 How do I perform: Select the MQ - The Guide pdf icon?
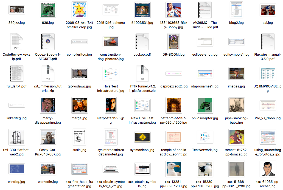205,10
